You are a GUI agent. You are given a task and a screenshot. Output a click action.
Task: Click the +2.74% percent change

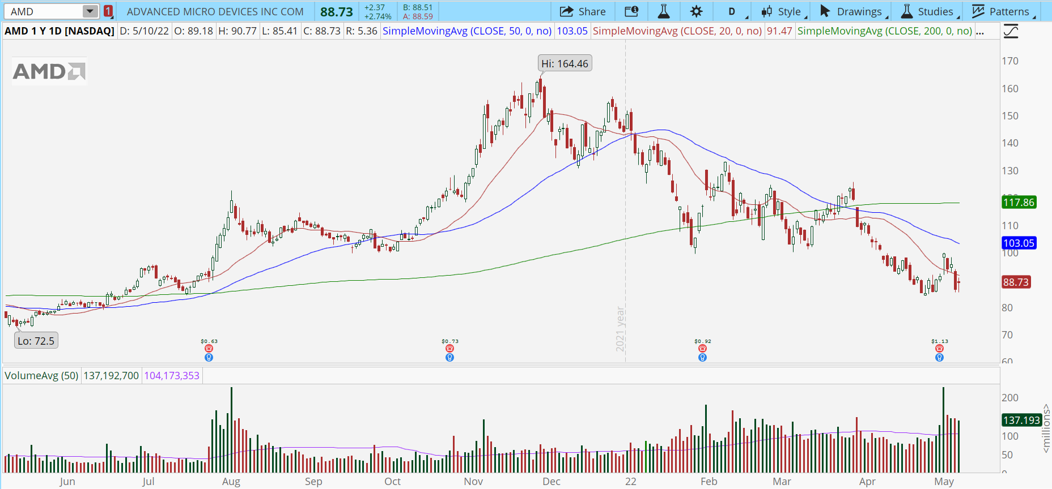(x=378, y=16)
